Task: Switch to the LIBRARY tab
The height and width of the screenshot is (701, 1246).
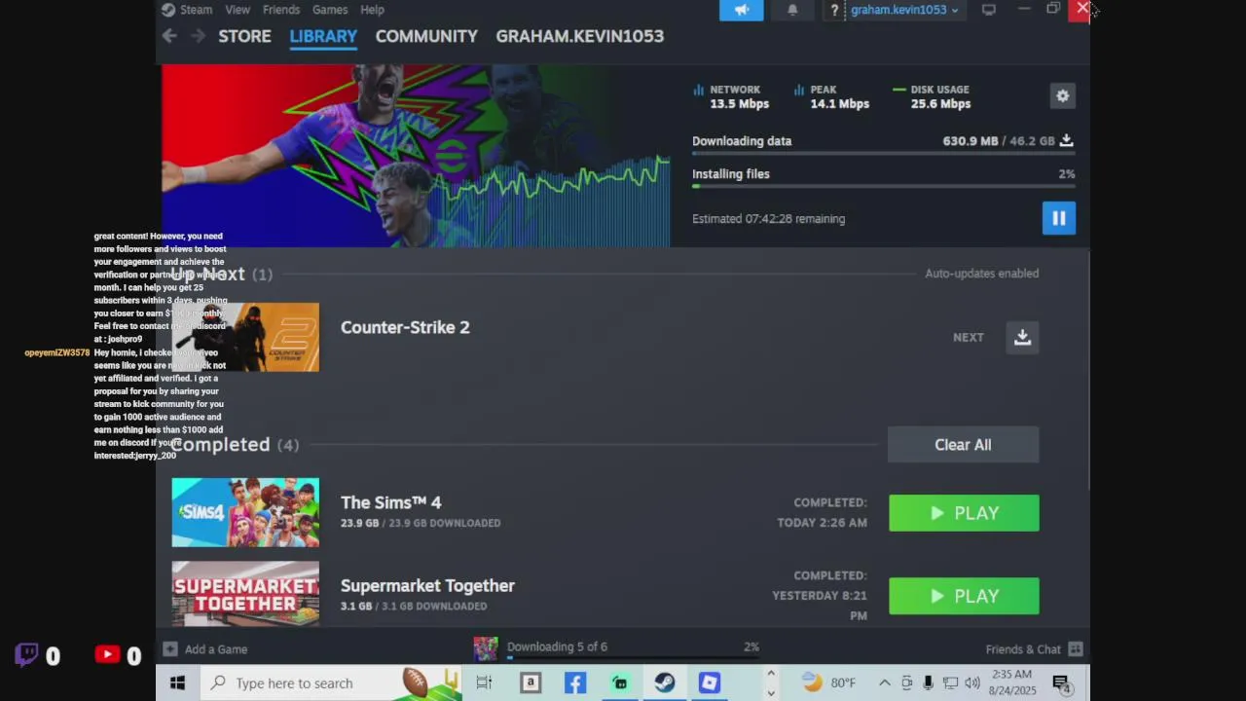Action: click(323, 36)
